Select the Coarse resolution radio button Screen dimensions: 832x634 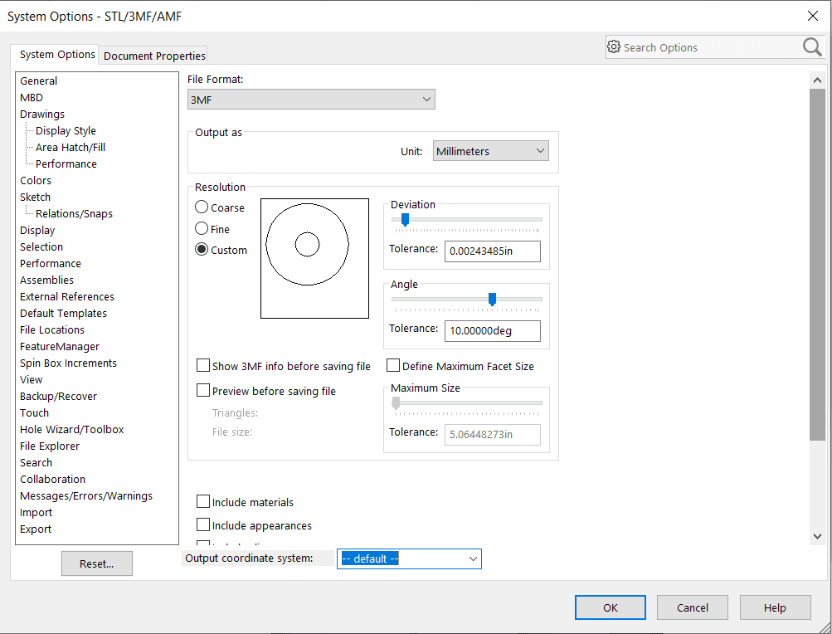point(202,207)
